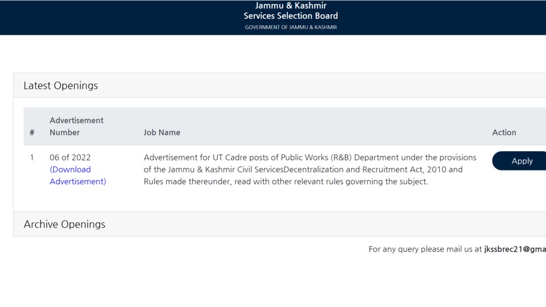Click the 'Rules made thereunder' description line
This screenshot has height=307, width=546.
[286, 182]
